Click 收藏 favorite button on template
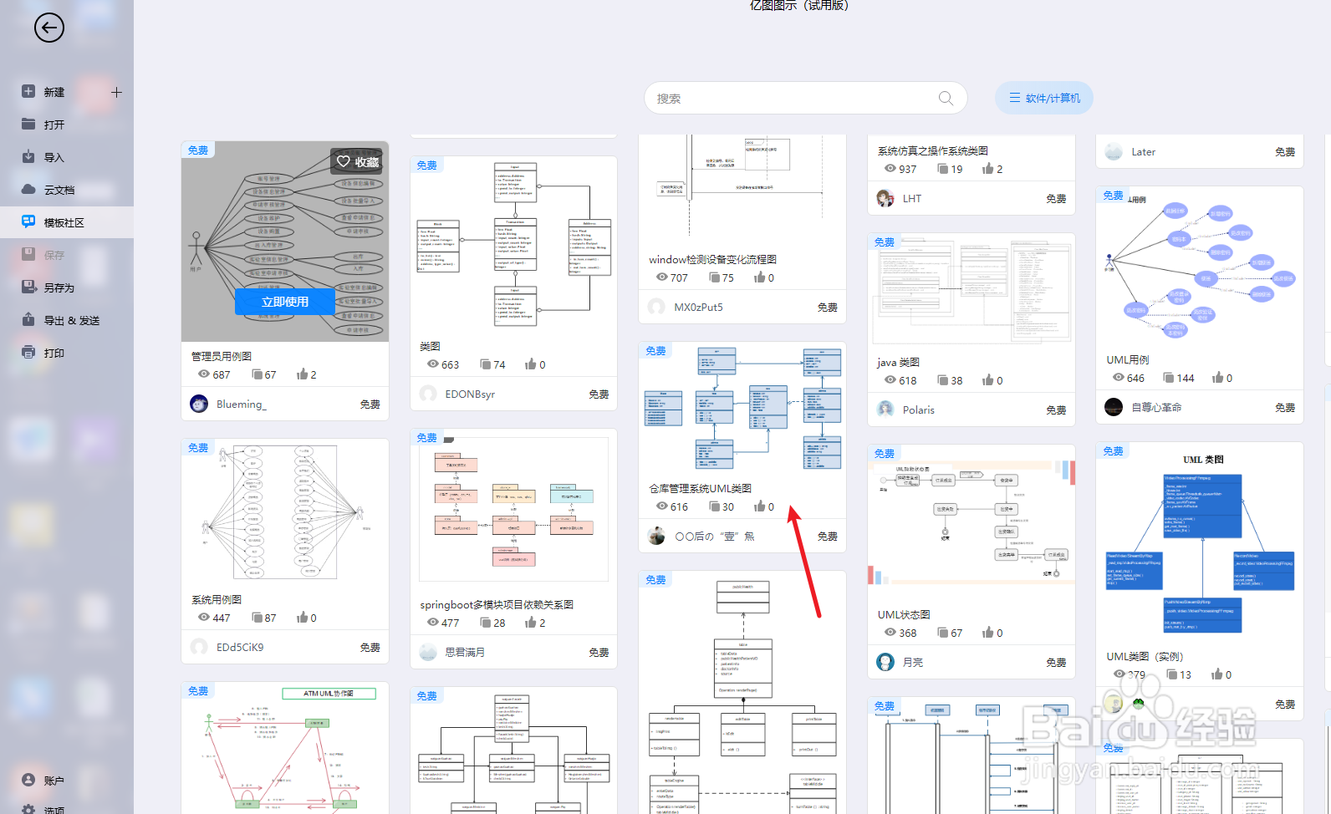Screen dimensions: 1331x814 [x=357, y=161]
